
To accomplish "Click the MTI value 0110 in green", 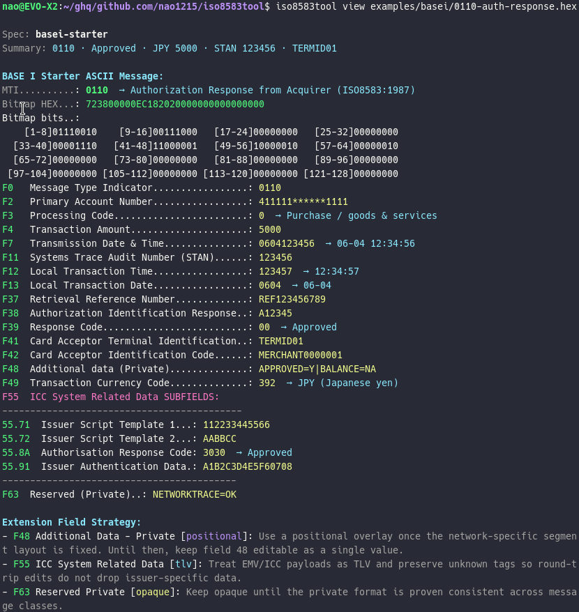I will point(97,90).
